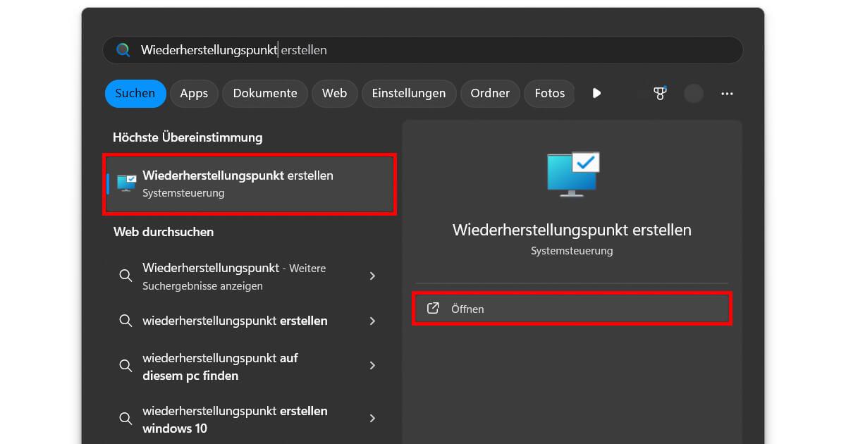Click the video search filter icon
This screenshot has height=444, width=846.
[x=596, y=93]
